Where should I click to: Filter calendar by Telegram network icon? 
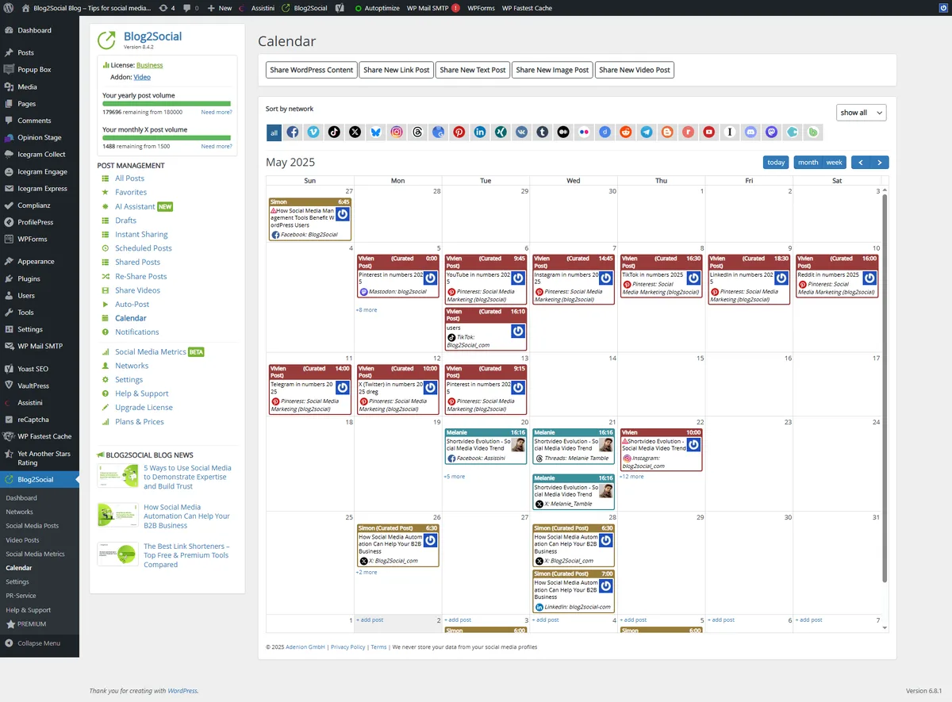(x=647, y=132)
